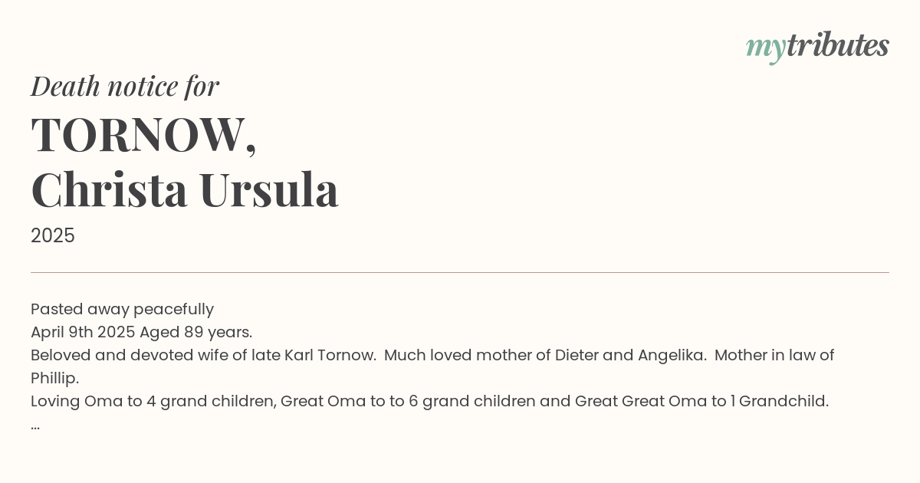Click 'Great Great Oma to 1 Grandchild'
This screenshot has width=920, height=483.
tap(701, 402)
